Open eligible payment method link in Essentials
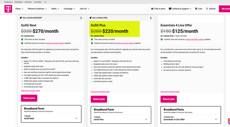The image size is (230, 127). tap(195, 39)
